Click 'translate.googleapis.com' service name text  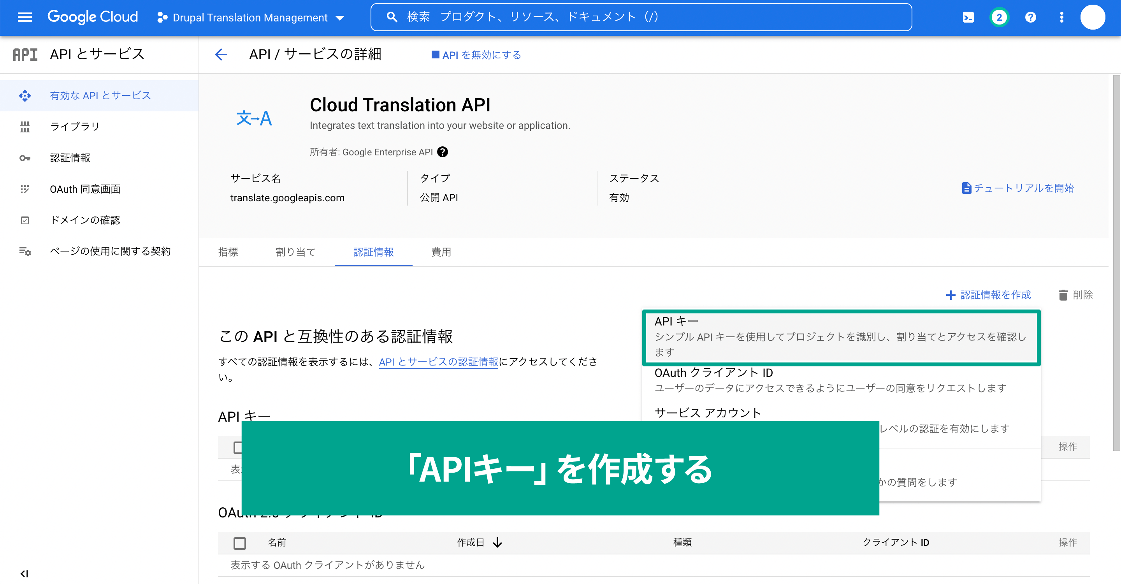pyautogui.click(x=287, y=198)
